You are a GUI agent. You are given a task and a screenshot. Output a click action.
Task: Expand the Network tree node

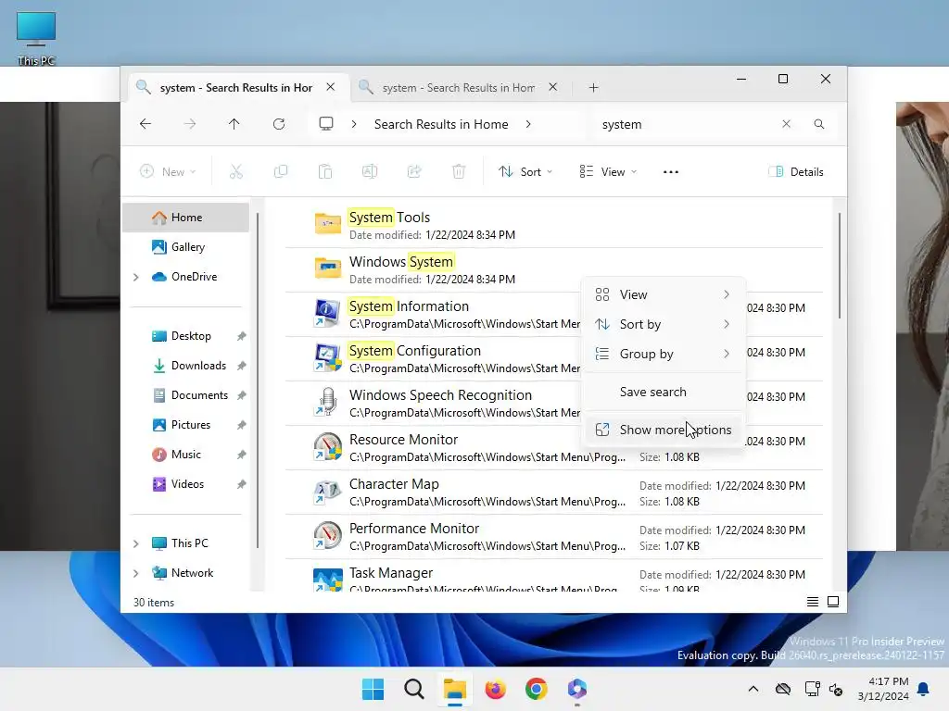(x=136, y=573)
